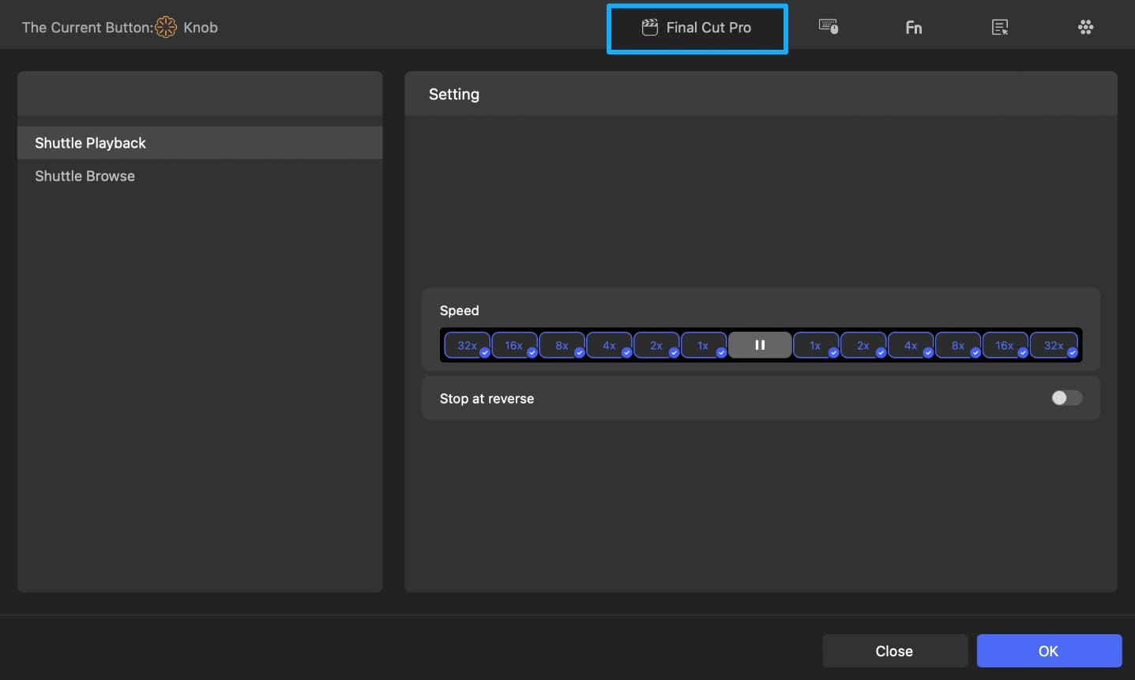1135x680 pixels.
Task: Toggle the reverse 32x speed option
Action: pos(467,345)
